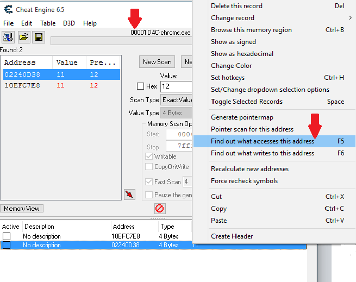Click the Pre... column header

103,62
